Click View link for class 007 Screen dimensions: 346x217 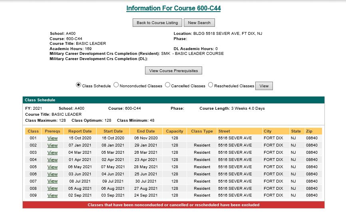pyautogui.click(x=52, y=181)
